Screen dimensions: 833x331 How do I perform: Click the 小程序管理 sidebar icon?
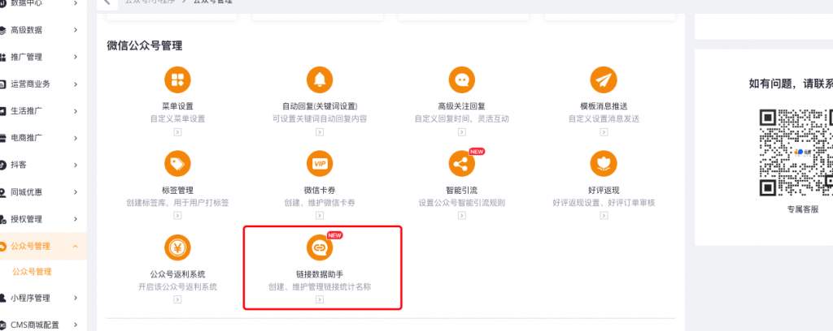[2, 299]
